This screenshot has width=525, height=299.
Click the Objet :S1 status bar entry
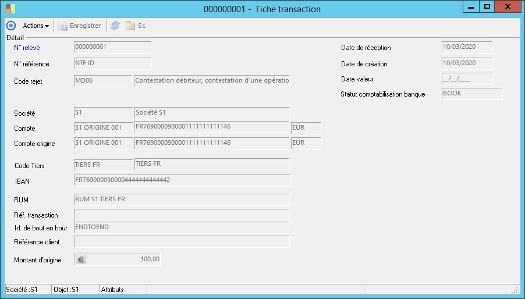point(75,290)
